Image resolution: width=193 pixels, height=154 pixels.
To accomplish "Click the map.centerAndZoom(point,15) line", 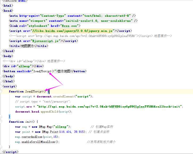I will [37, 137].
